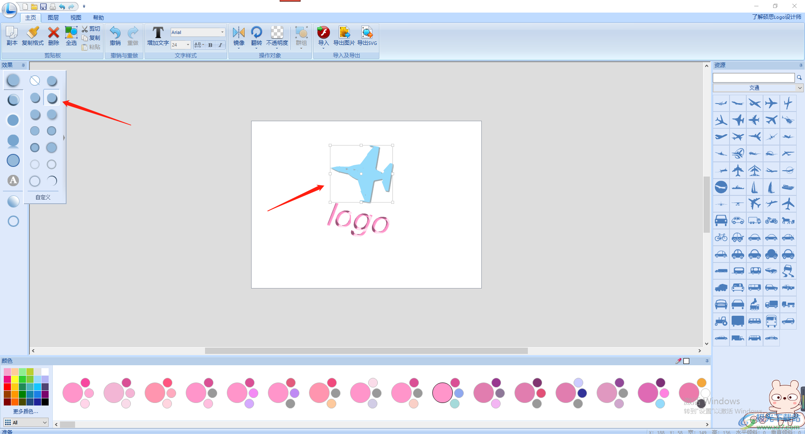Pin the 颜色 color panel

707,361
